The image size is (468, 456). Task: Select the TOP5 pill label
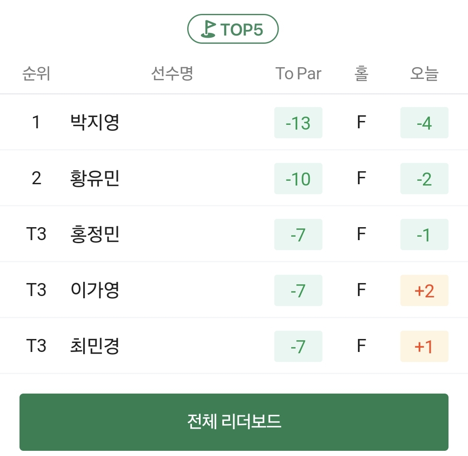233,29
